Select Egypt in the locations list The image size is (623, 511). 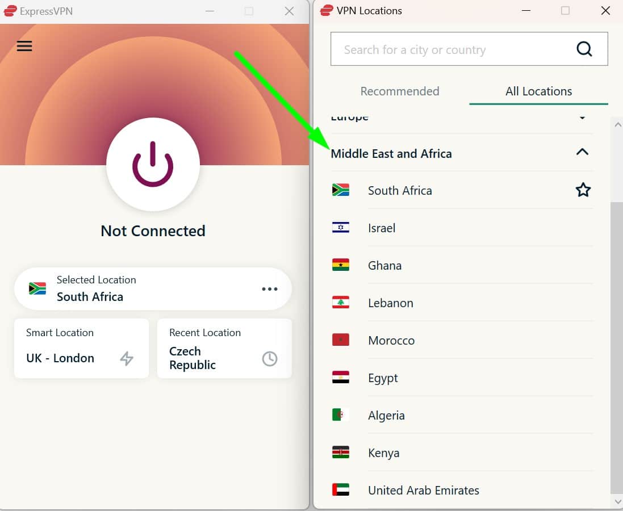coord(462,378)
